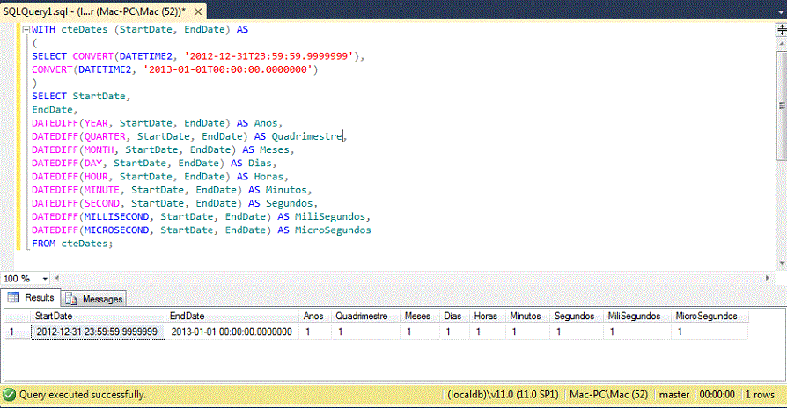Image resolution: width=787 pixels, height=408 pixels.
Task: Click the (localdb)\v11.0 server status entry
Action: (503, 395)
